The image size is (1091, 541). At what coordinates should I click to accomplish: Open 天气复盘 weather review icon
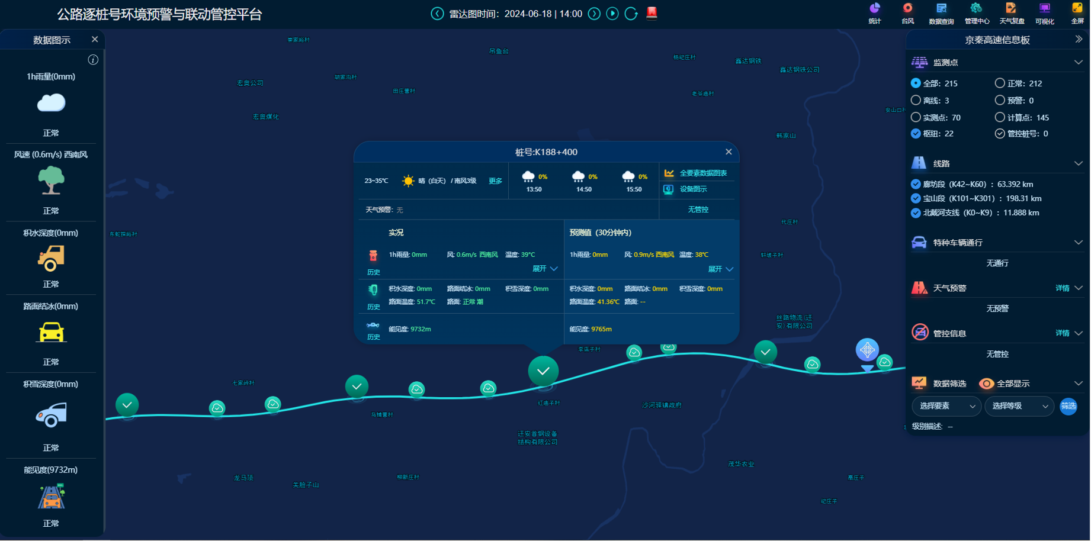coord(1012,12)
